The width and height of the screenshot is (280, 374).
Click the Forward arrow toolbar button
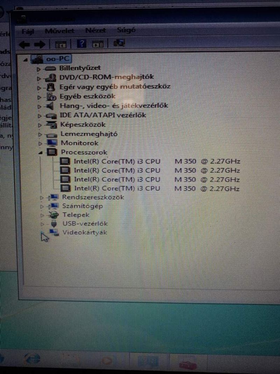pos(40,45)
